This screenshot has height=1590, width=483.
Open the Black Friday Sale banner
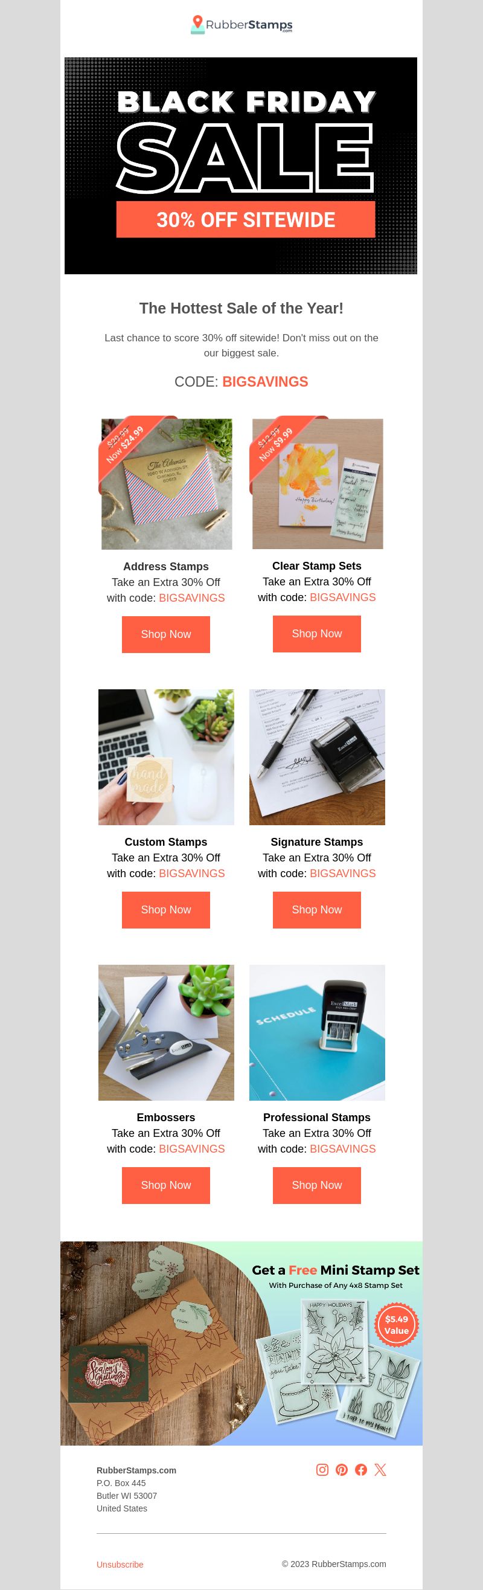(240, 166)
